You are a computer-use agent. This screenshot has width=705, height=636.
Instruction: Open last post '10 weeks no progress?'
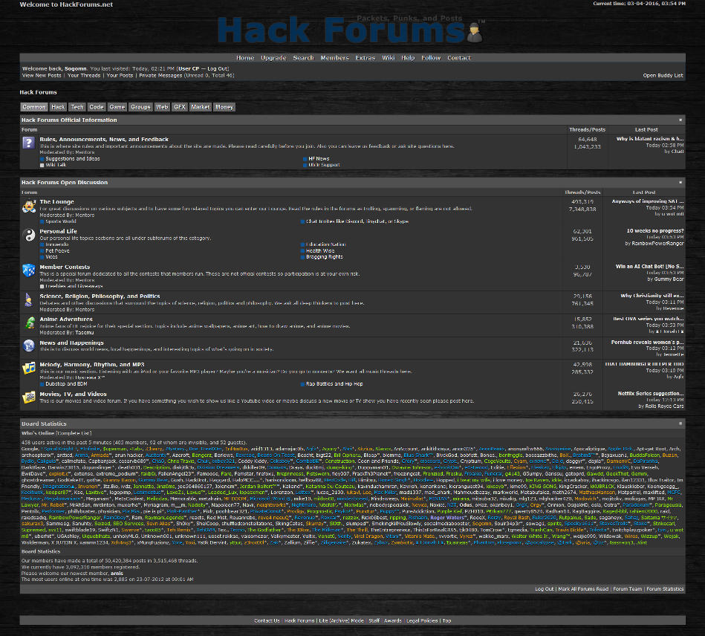[x=654, y=231]
